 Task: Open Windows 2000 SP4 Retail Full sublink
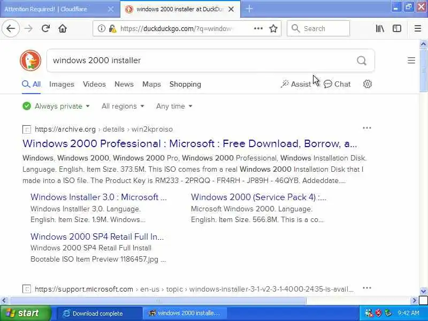(x=97, y=236)
